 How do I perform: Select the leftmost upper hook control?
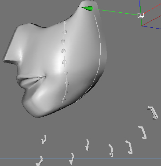click(x=44, y=140)
